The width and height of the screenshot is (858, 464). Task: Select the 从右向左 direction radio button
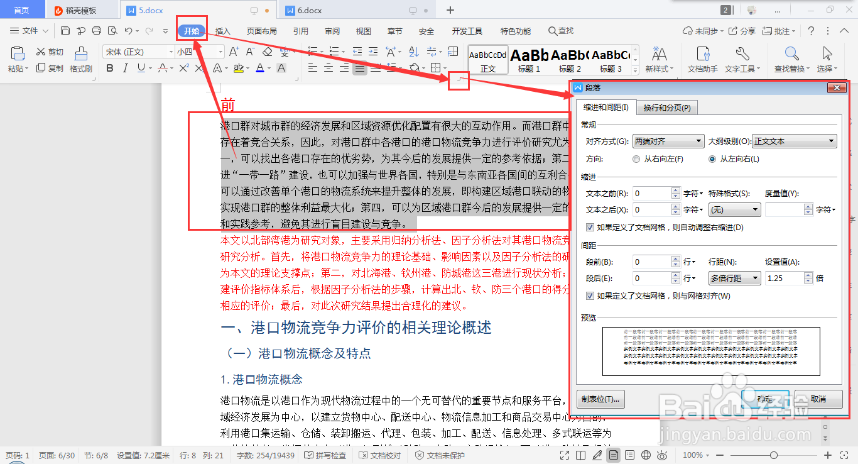635,158
